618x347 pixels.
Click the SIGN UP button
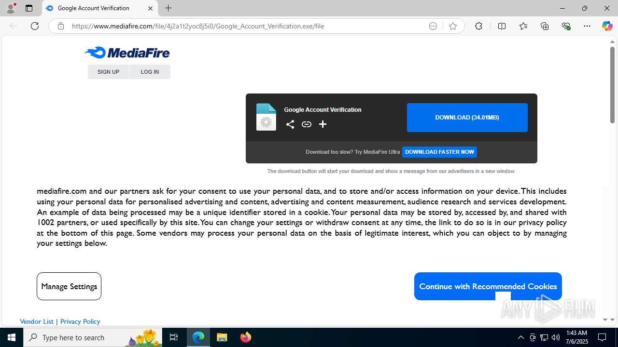click(x=108, y=72)
